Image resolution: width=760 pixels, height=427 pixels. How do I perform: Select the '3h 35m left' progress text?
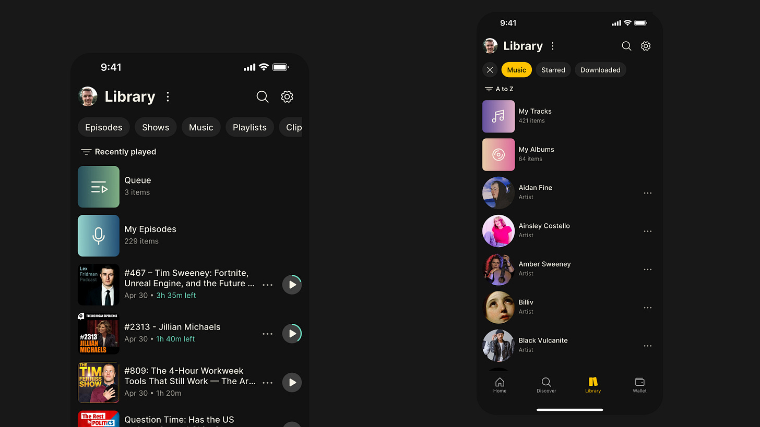(x=176, y=296)
